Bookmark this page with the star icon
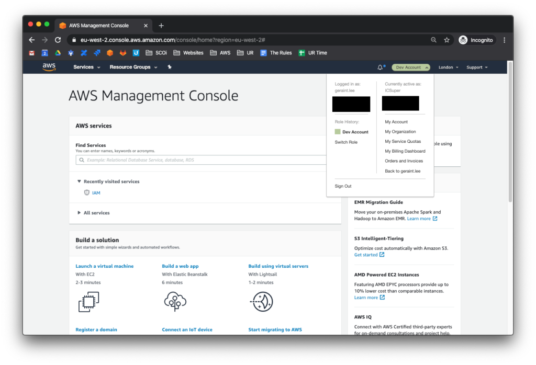The width and height of the screenshot is (536, 365). 447,40
